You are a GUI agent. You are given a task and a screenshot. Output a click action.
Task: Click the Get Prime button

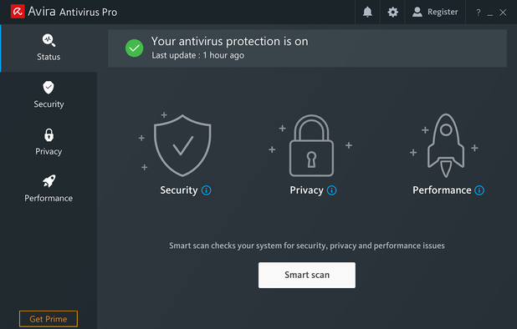coord(49,319)
